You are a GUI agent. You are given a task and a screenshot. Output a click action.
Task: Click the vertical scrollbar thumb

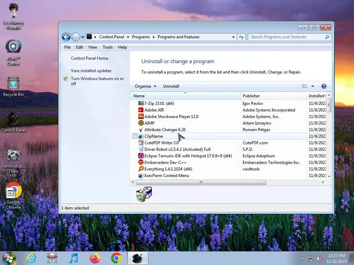[x=329, y=105]
